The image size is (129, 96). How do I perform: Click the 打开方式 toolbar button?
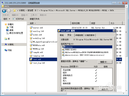pos(19,19)
